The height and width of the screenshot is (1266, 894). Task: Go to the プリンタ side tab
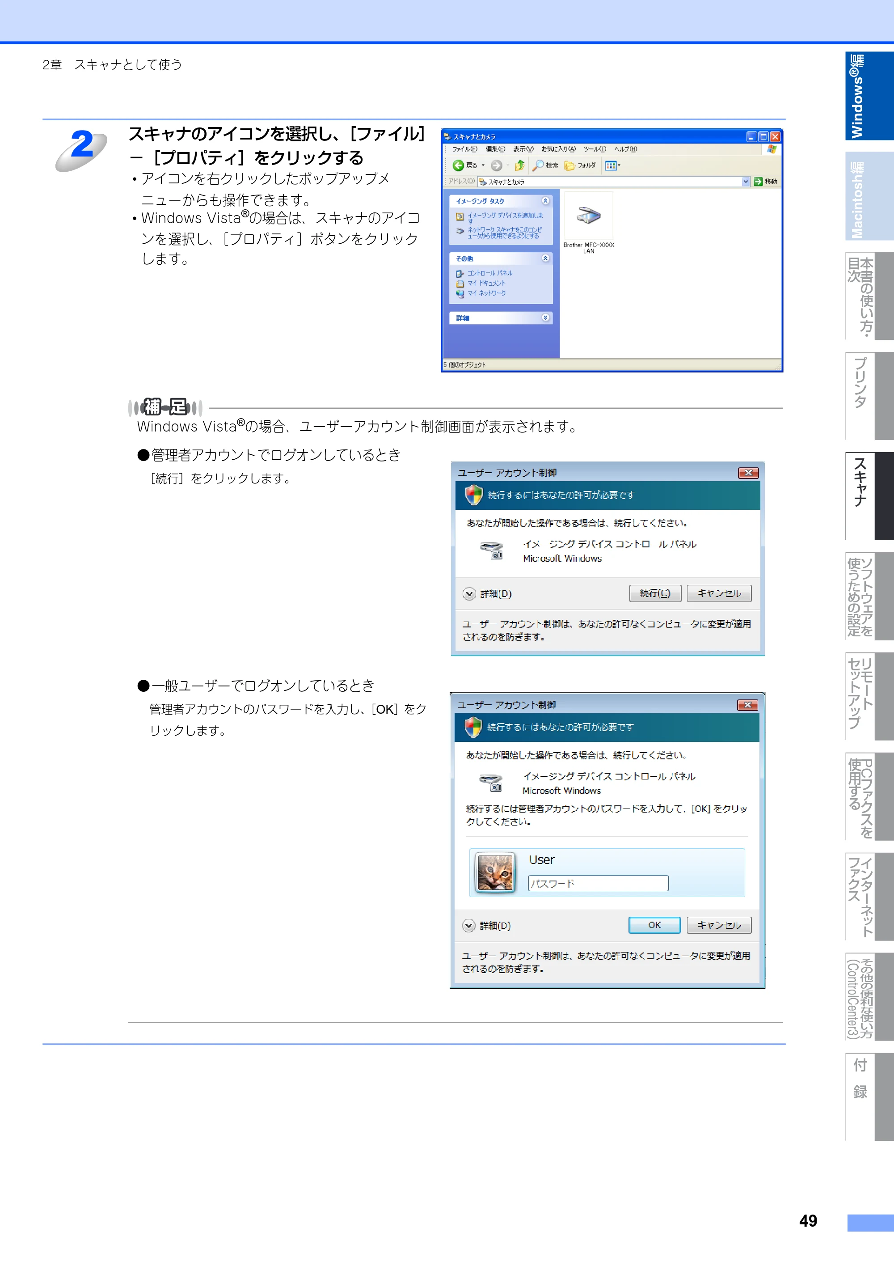pos(869,396)
